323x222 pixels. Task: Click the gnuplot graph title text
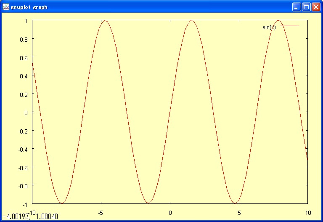29,7
